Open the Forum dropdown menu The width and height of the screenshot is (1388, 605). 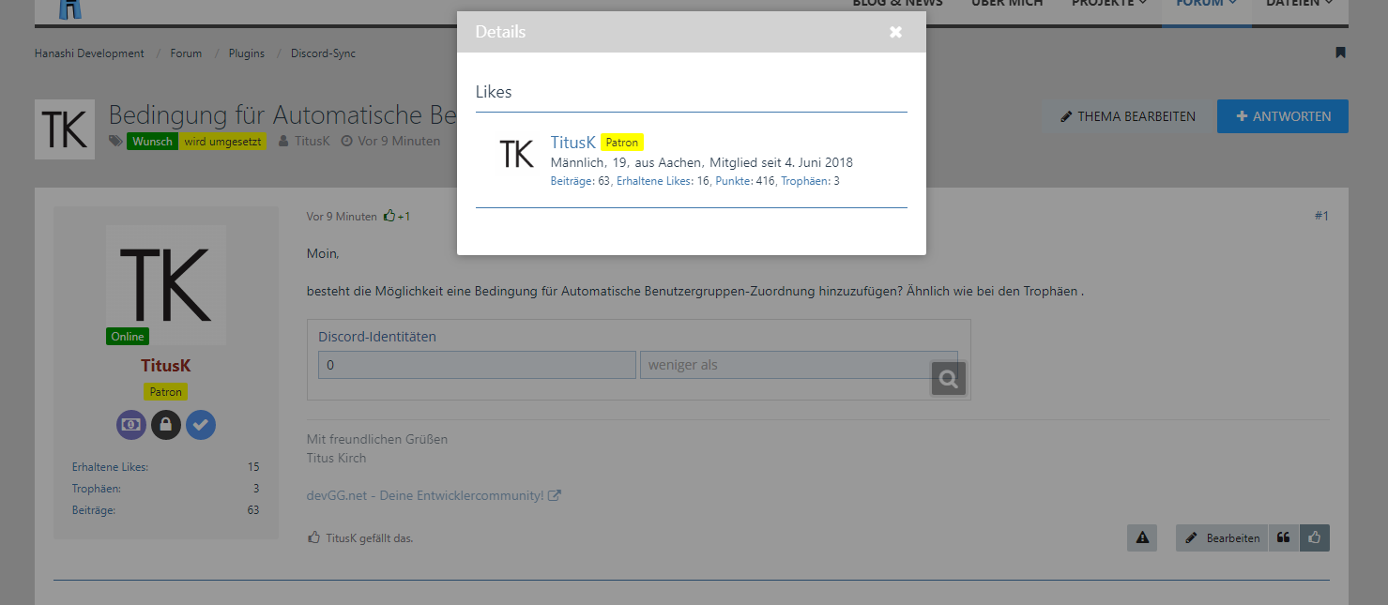pyautogui.click(x=1205, y=3)
